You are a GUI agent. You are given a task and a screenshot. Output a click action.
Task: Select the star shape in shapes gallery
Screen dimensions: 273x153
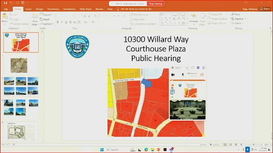183,23
